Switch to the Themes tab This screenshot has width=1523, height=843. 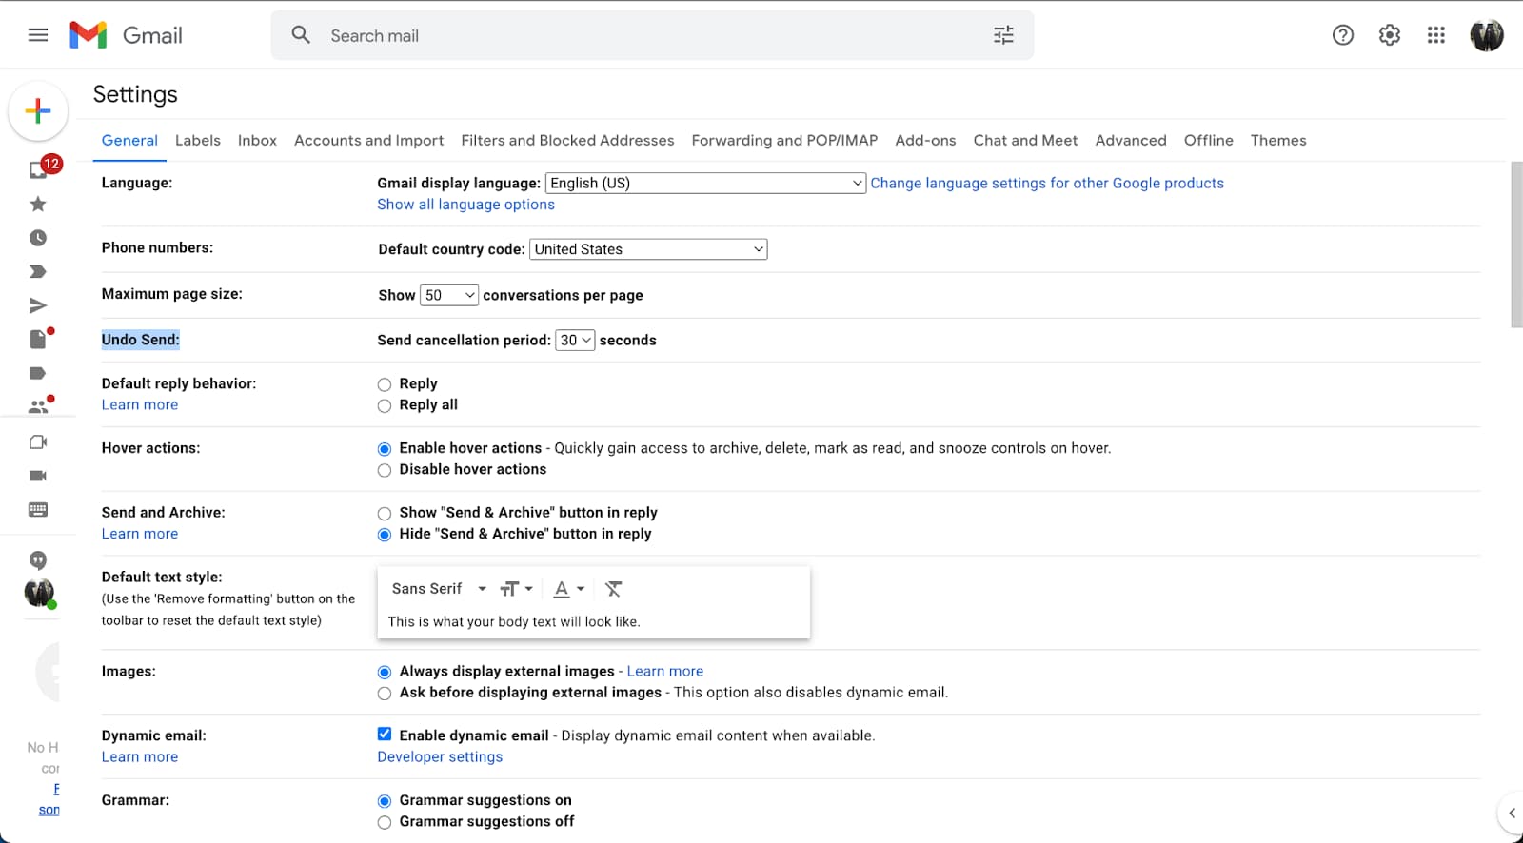[1278, 140]
